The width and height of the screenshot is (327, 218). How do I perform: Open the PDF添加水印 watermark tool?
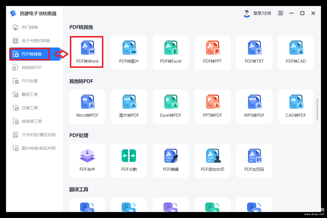(x=212, y=161)
